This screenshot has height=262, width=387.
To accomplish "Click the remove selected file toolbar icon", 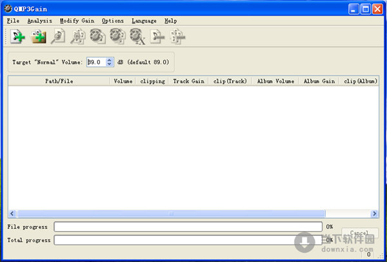I will (x=157, y=37).
